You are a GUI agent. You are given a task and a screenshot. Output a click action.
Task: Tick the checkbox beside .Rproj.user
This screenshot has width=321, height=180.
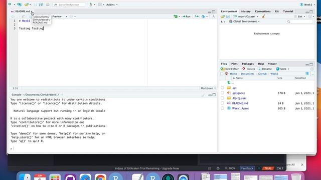[222, 98]
